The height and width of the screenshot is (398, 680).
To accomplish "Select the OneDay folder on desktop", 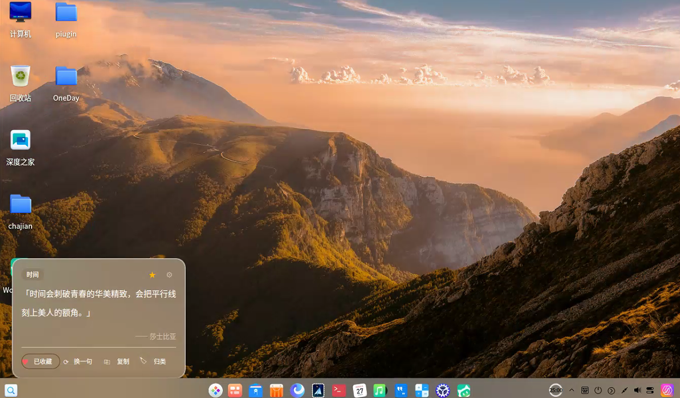I will [x=66, y=84].
